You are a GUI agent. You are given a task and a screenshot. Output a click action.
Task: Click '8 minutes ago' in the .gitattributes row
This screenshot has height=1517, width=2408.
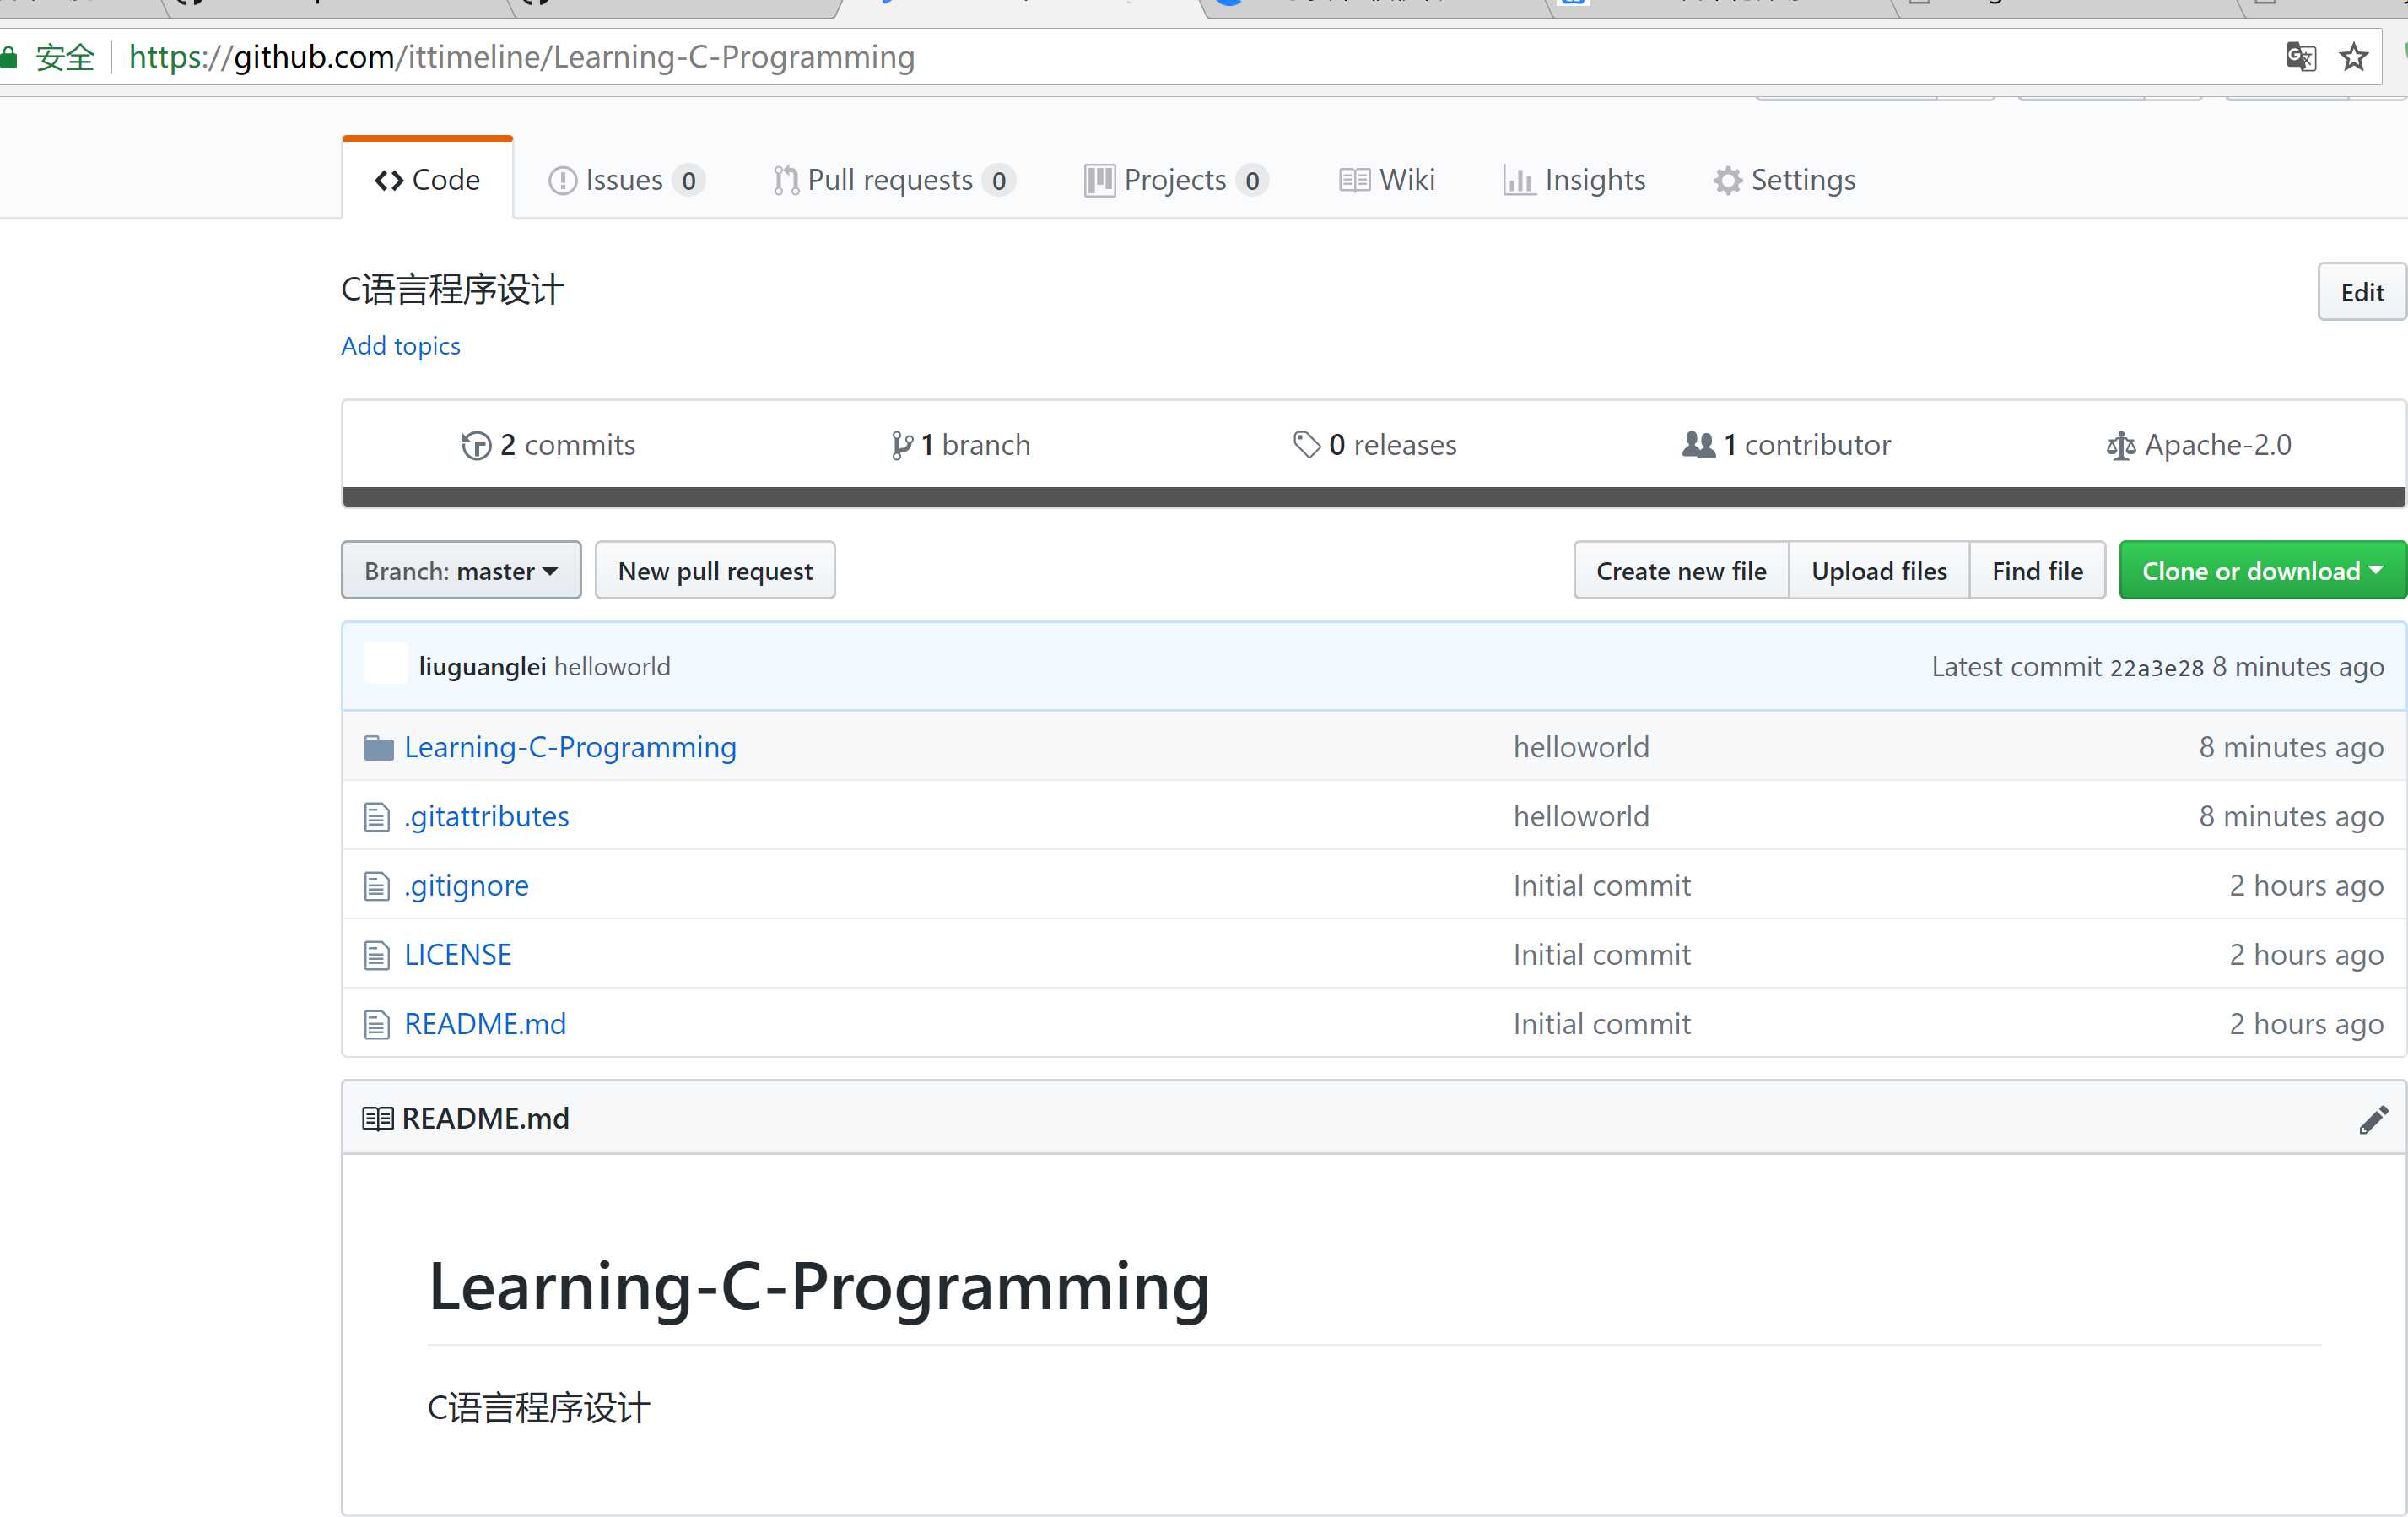[2291, 816]
